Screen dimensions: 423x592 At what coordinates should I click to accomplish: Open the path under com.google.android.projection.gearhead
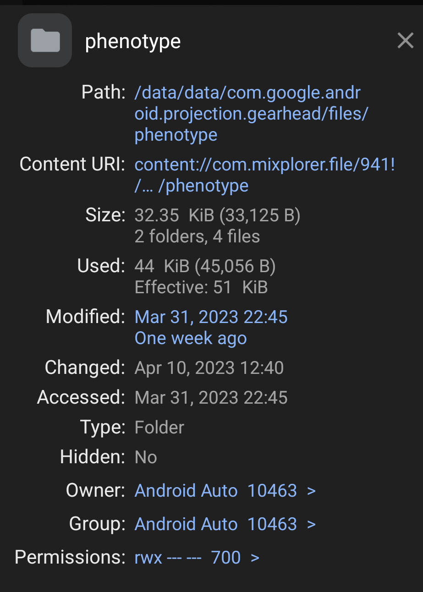[x=247, y=113]
